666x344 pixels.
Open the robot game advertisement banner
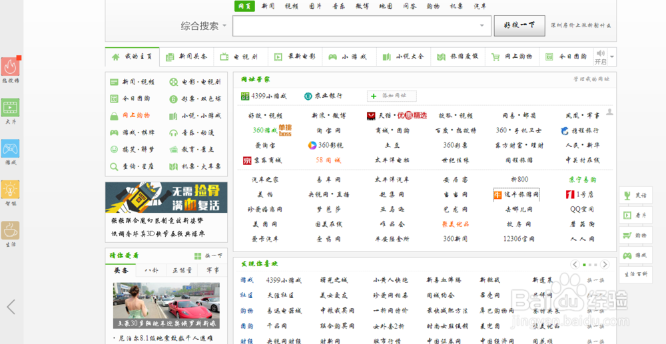click(166, 198)
